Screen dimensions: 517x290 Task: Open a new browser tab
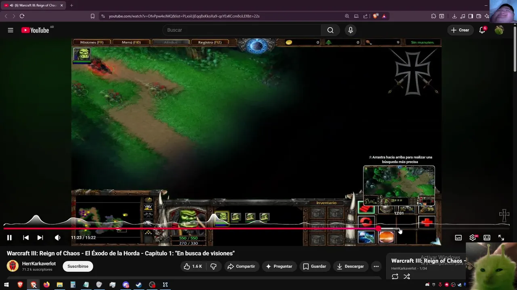[x=71, y=5]
